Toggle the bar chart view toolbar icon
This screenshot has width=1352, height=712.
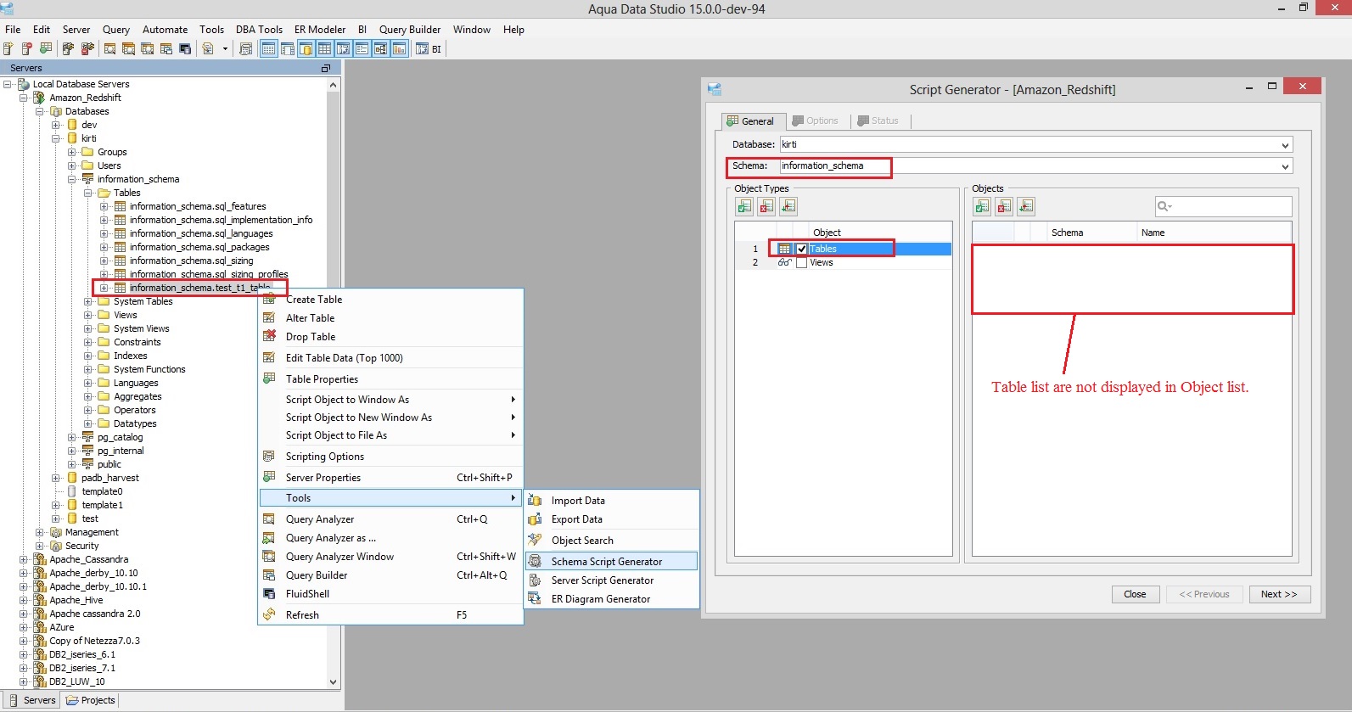399,48
